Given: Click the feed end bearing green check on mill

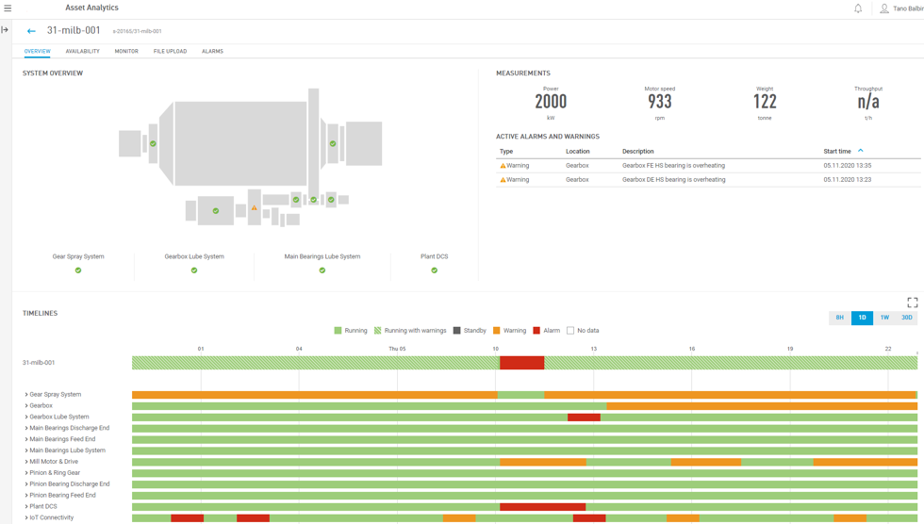Looking at the screenshot, I should [153, 143].
